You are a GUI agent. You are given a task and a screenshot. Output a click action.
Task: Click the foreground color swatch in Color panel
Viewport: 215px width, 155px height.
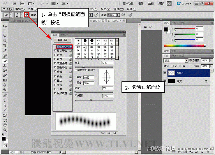166,29
